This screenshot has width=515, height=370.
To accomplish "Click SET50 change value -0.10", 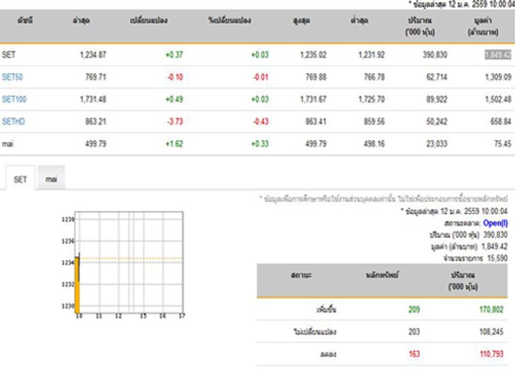I will click(175, 77).
